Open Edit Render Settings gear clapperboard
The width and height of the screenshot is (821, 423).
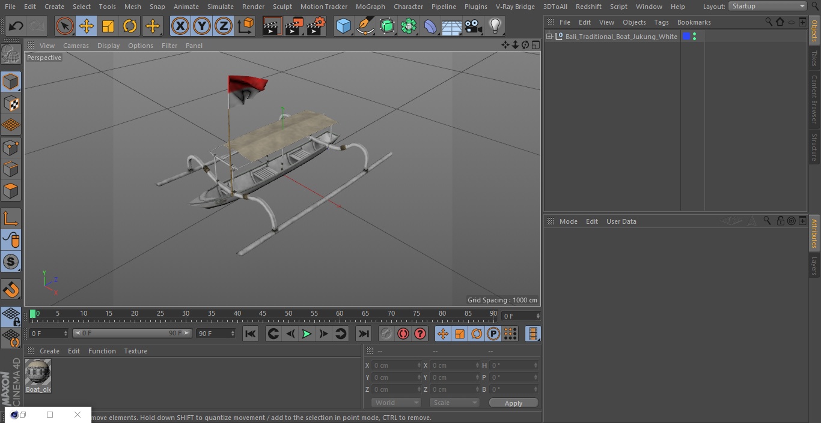click(x=316, y=26)
